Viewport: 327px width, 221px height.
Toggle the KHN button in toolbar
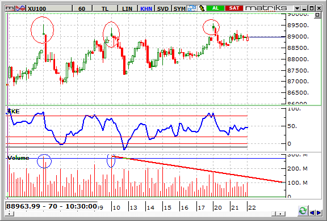point(146,8)
